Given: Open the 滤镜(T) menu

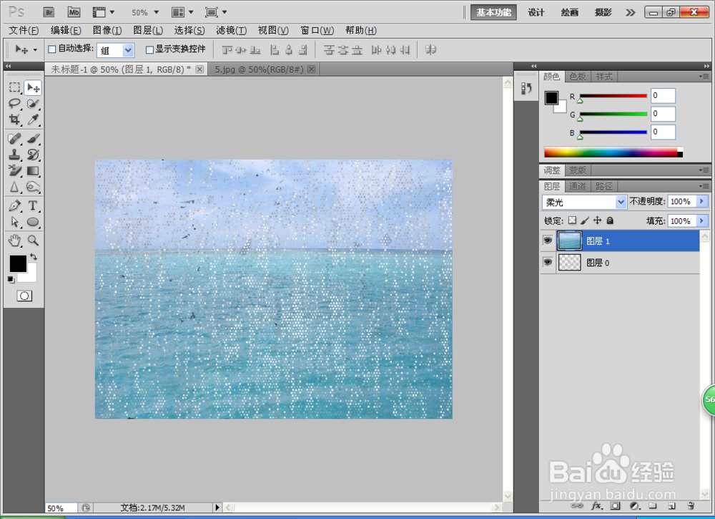Looking at the screenshot, I should 231,30.
